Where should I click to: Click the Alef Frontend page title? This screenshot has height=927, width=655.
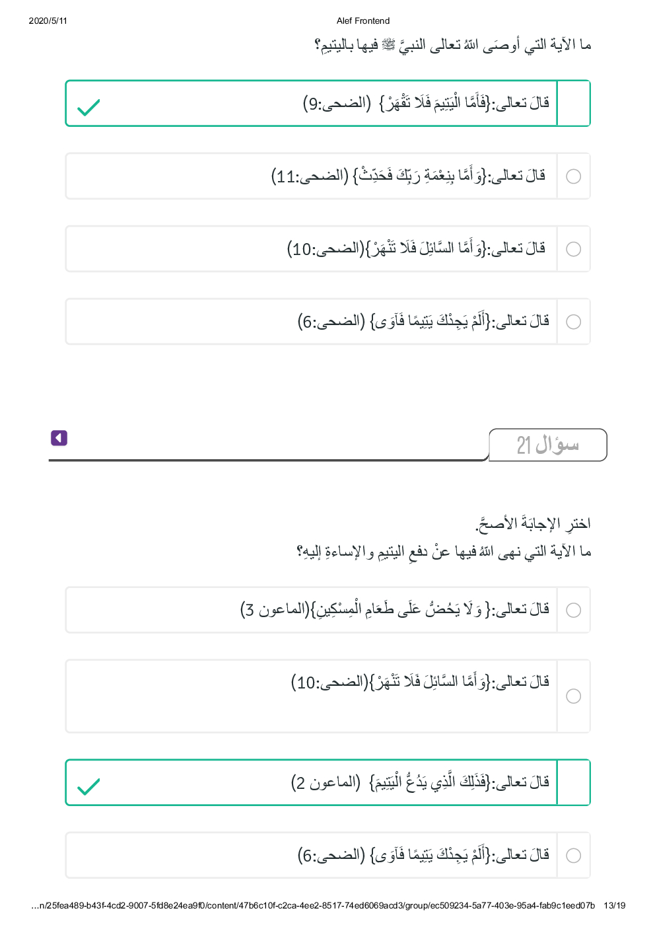pyautogui.click(x=363, y=21)
